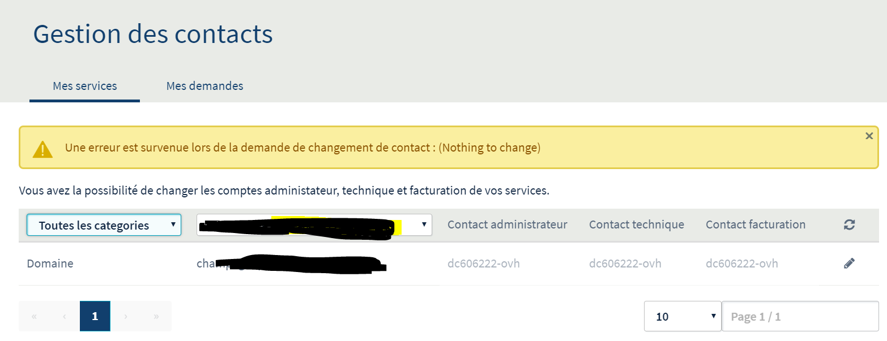
Task: Open the Mes demandes tab
Action: click(x=204, y=86)
